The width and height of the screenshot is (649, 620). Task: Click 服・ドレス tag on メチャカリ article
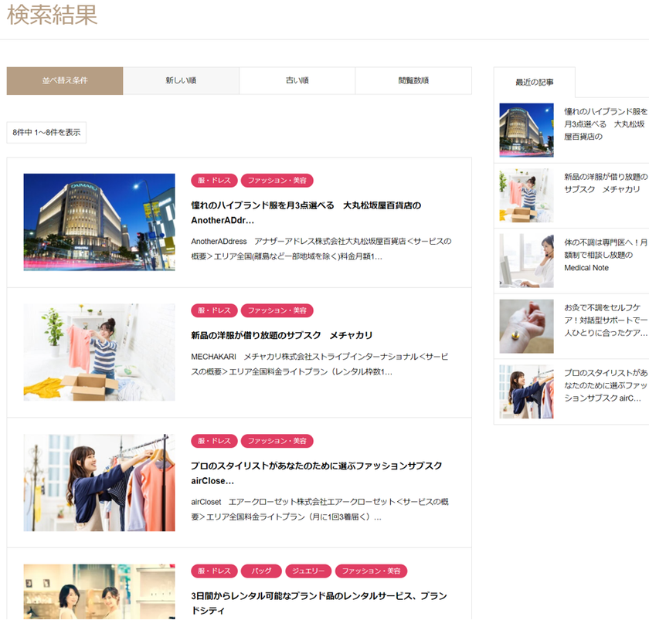[214, 310]
